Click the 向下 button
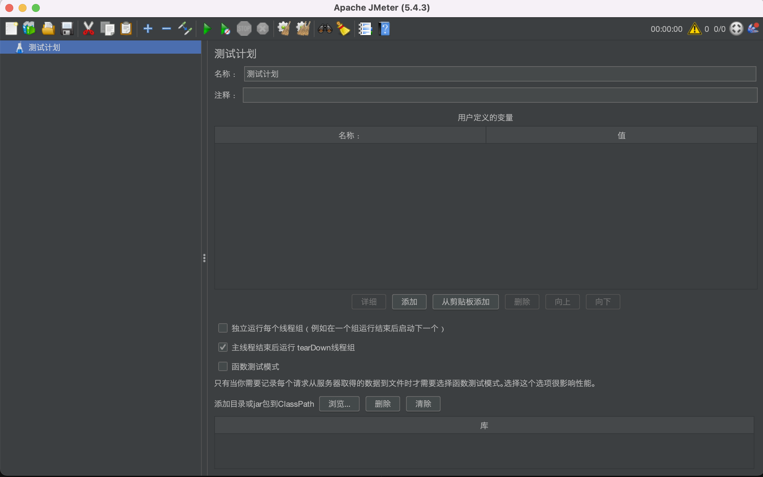This screenshot has width=763, height=477. pyautogui.click(x=603, y=302)
